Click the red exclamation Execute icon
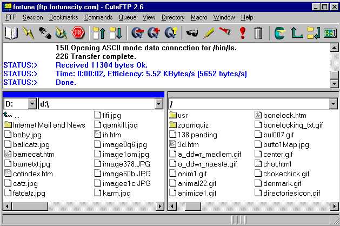Screen dimensions: 340x226 (242, 33)
